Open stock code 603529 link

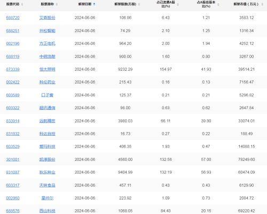[x=13, y=146]
